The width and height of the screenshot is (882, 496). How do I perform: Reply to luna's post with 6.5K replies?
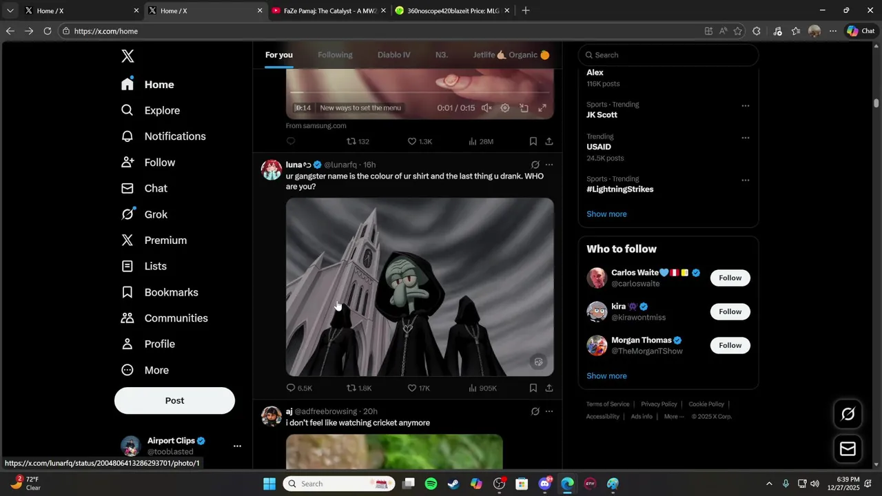[x=299, y=388]
